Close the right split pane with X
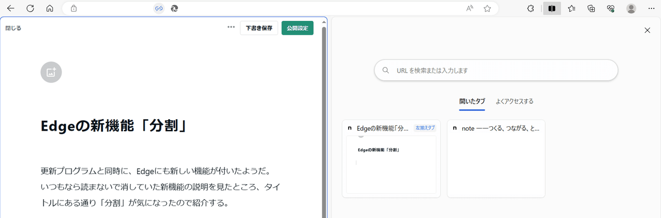The height and width of the screenshot is (218, 661). click(647, 30)
